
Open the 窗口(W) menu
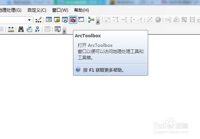(x=60, y=10)
